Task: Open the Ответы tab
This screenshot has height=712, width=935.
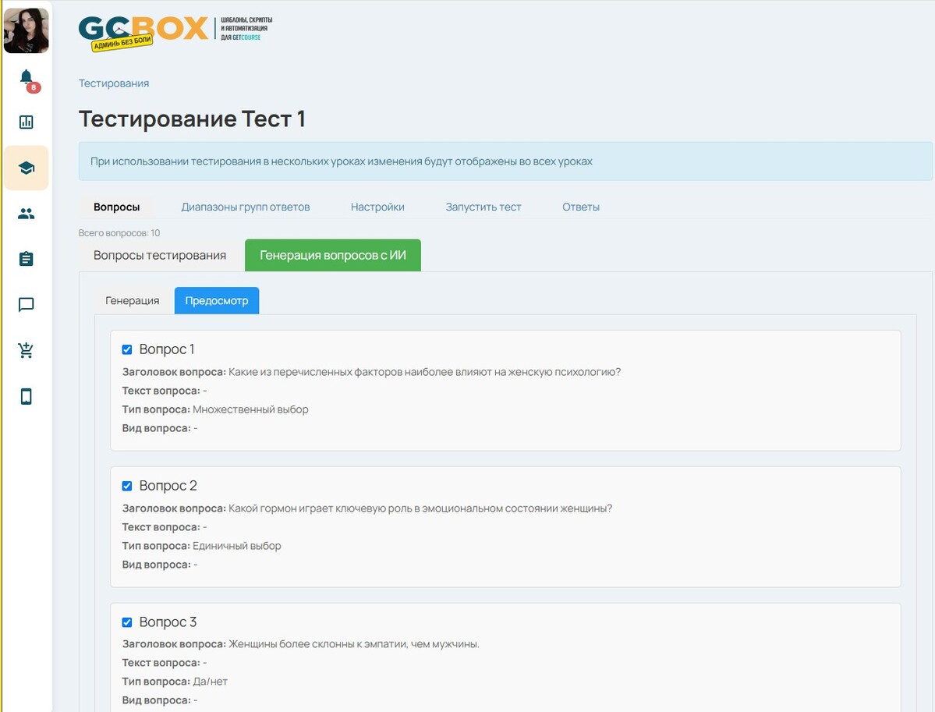Action: pyautogui.click(x=581, y=207)
